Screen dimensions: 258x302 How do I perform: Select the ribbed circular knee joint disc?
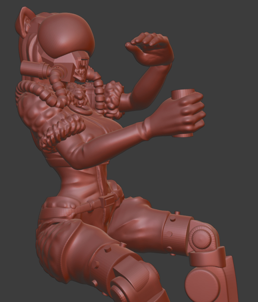coord(201,237)
